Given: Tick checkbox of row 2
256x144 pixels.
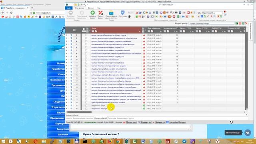Looking at the screenshot, I should click(x=86, y=35).
